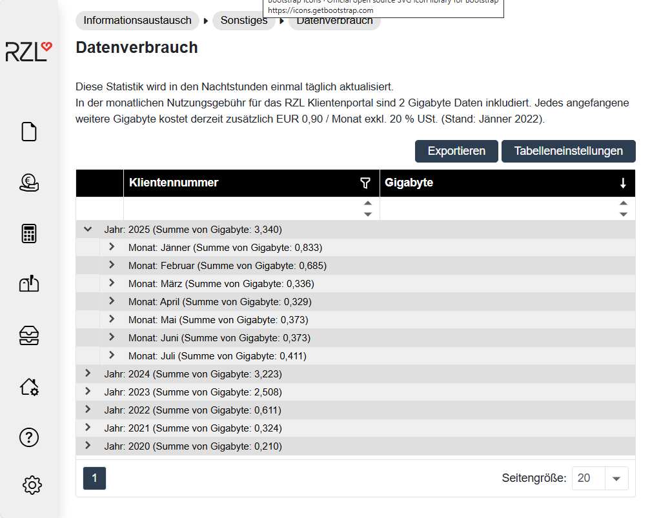Screen dimensions: 650x518
Task: Open the Seitengröße dropdown
Action: point(616,478)
